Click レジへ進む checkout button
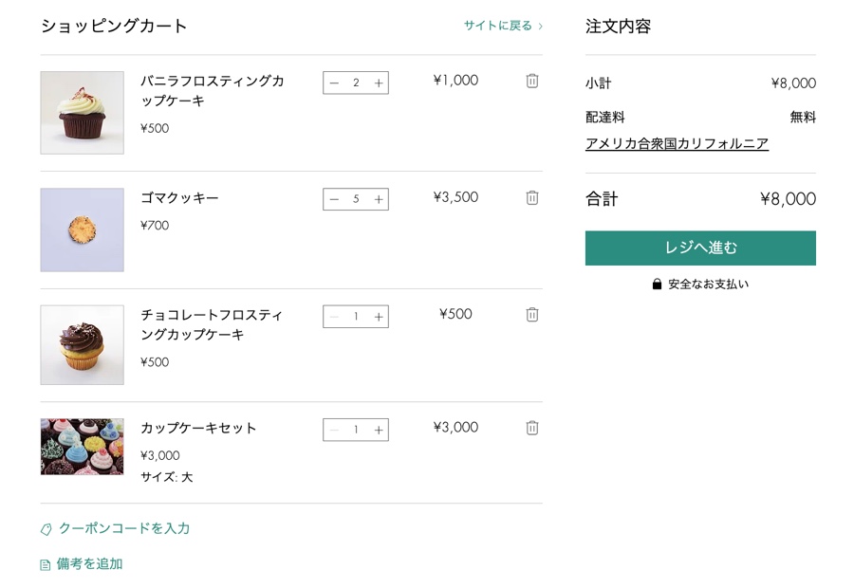 (700, 248)
